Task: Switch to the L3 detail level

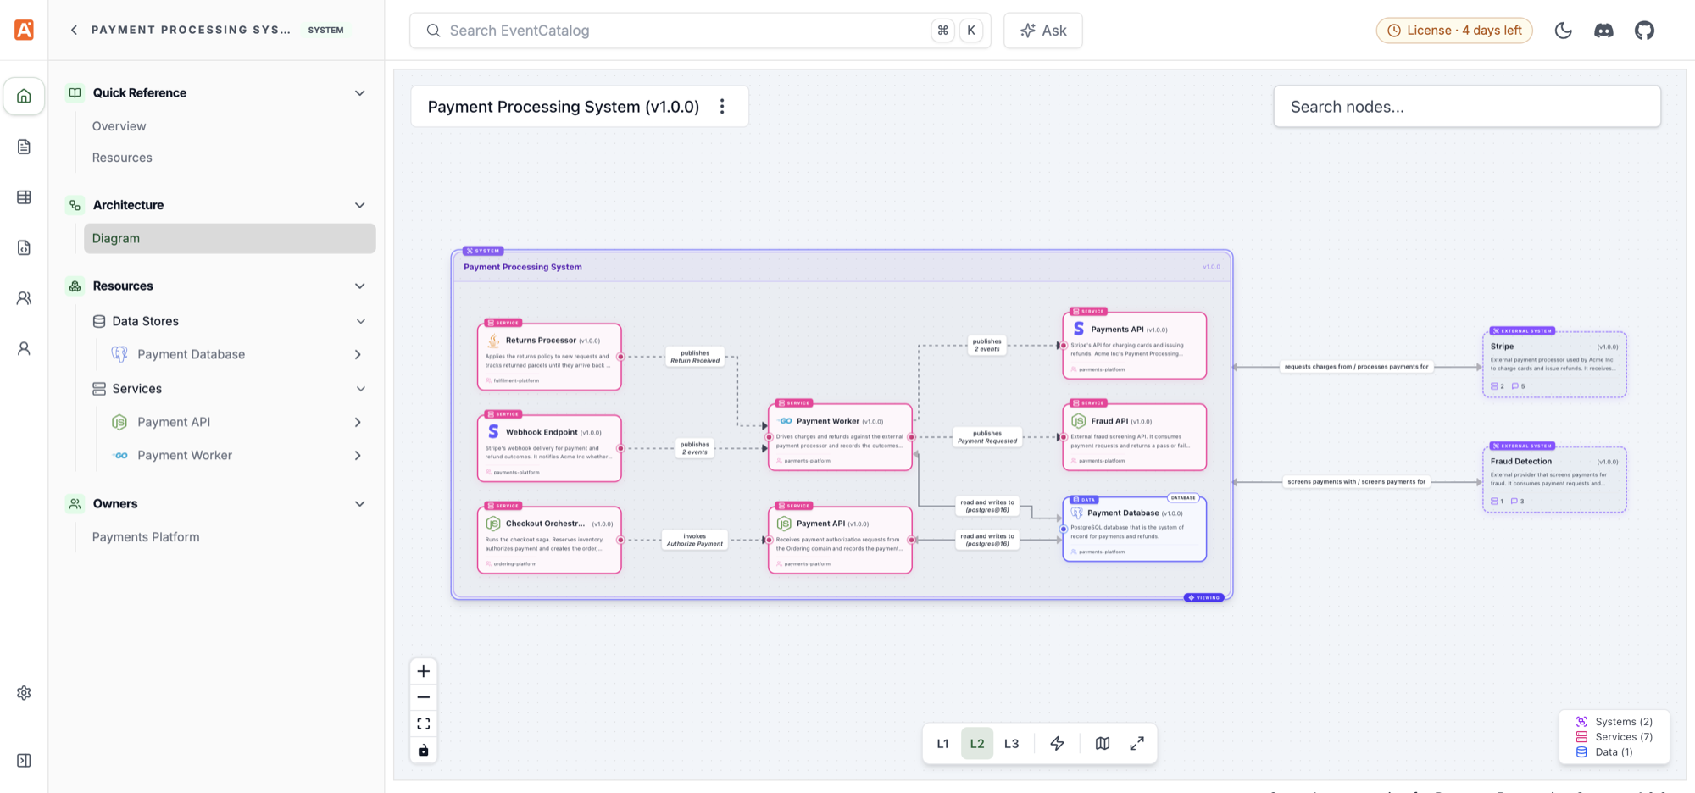Action: [x=1012, y=744]
